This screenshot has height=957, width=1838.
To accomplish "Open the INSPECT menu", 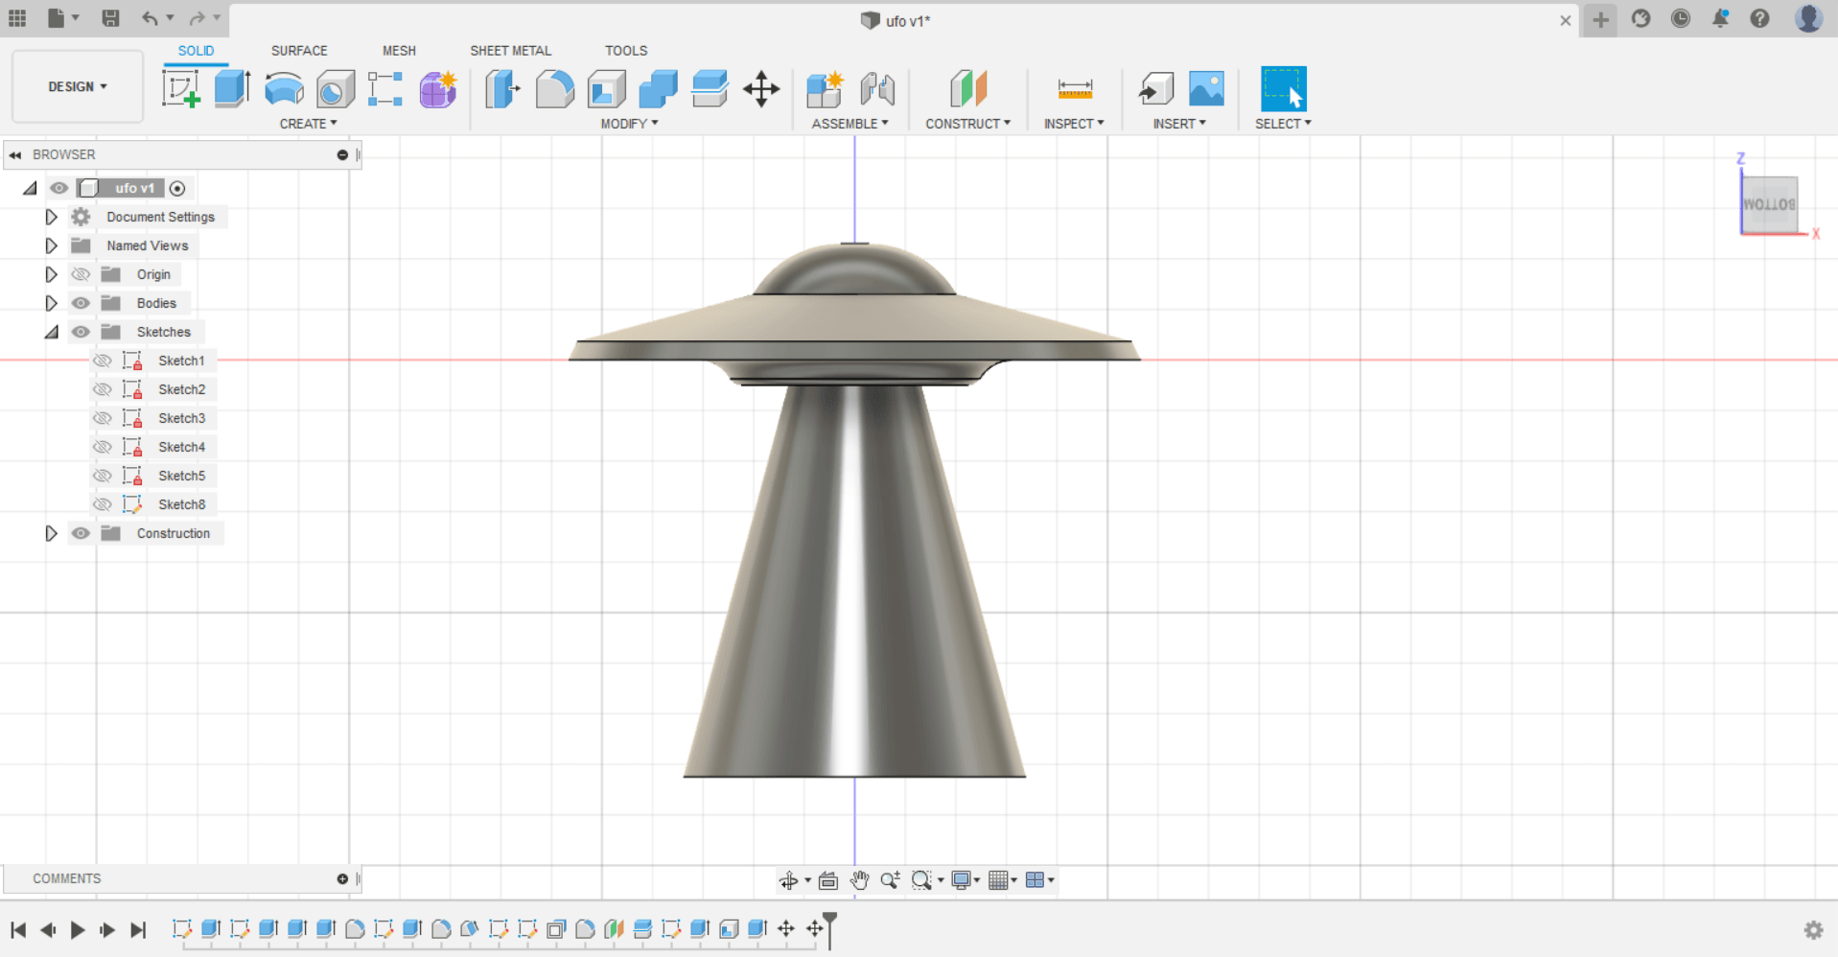I will tap(1074, 124).
